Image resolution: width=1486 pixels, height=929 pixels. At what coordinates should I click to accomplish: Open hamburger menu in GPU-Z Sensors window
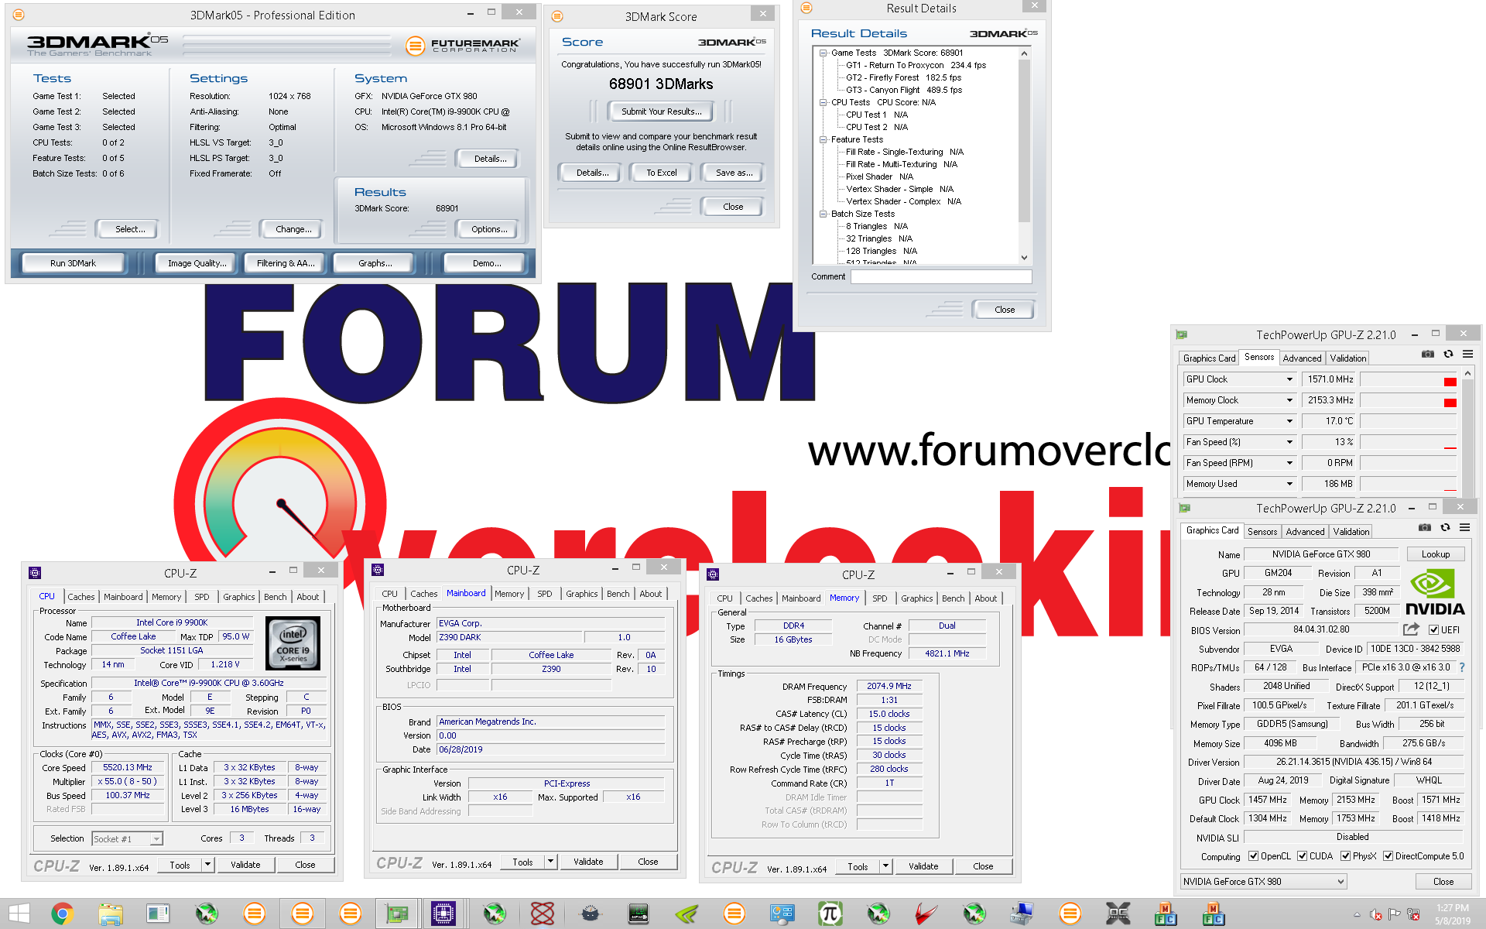(x=1467, y=355)
